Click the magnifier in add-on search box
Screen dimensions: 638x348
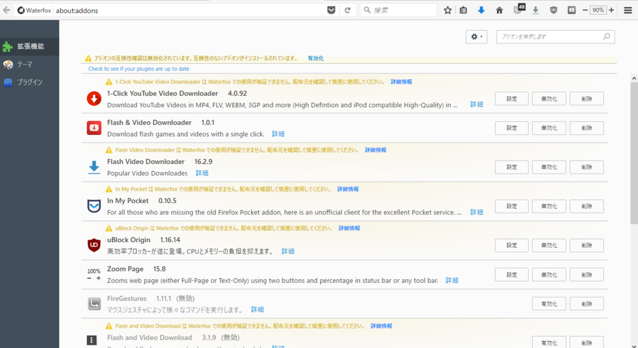click(607, 36)
